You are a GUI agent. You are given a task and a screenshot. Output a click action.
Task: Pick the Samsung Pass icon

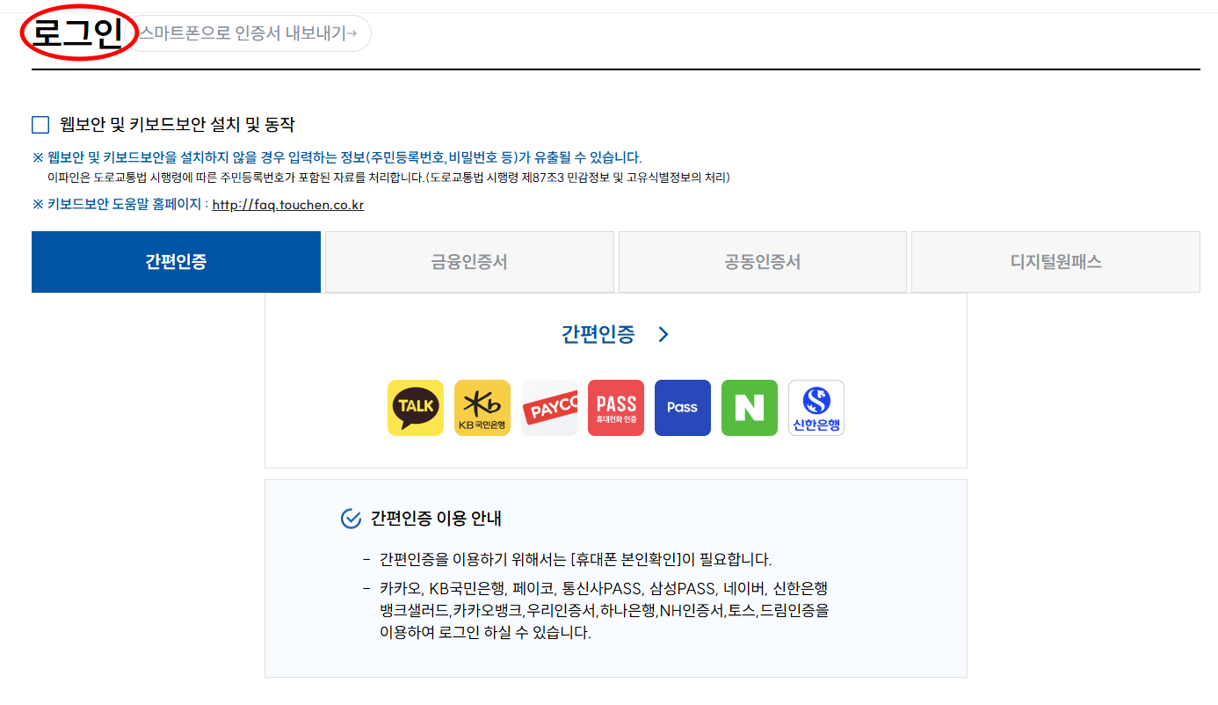click(682, 407)
